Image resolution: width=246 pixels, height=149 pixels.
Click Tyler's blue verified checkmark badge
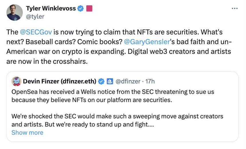[x=80, y=9]
